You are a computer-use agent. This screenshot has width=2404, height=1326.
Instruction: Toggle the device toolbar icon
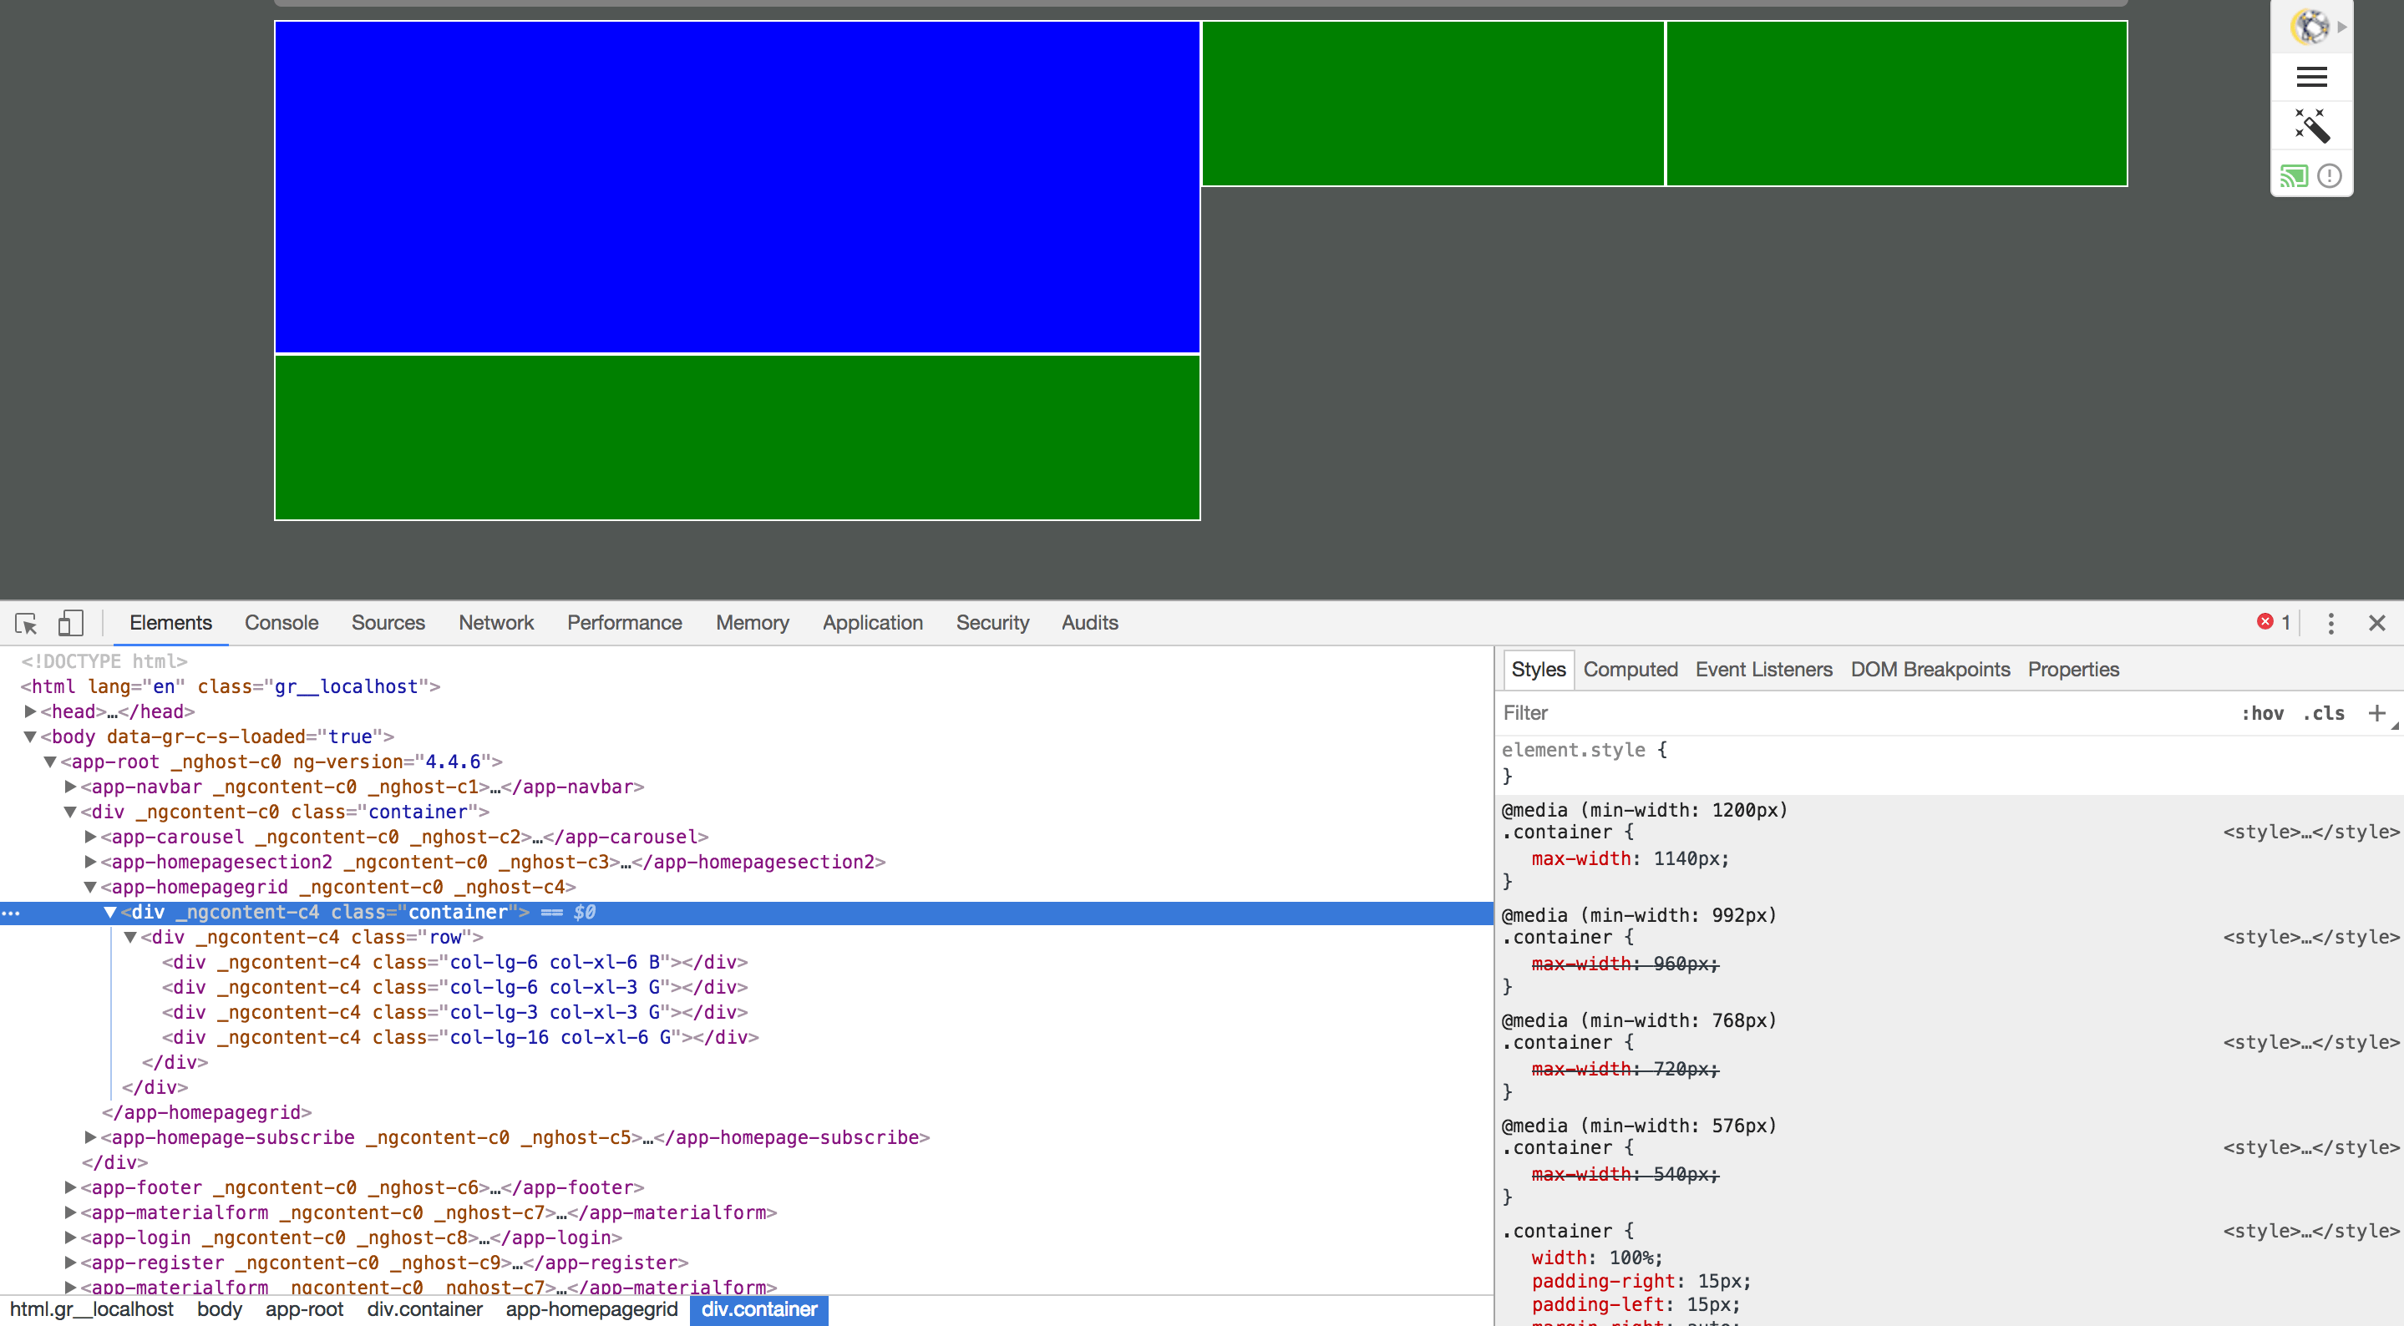point(70,622)
